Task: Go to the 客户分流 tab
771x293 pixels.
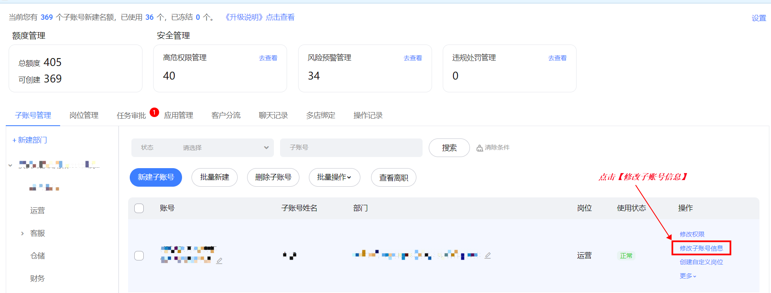Action: 226,115
